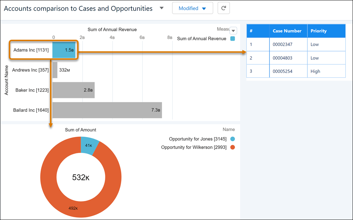Select the Andrews Inc 332M bar
353x220 pixels.
pyautogui.click(x=55, y=70)
